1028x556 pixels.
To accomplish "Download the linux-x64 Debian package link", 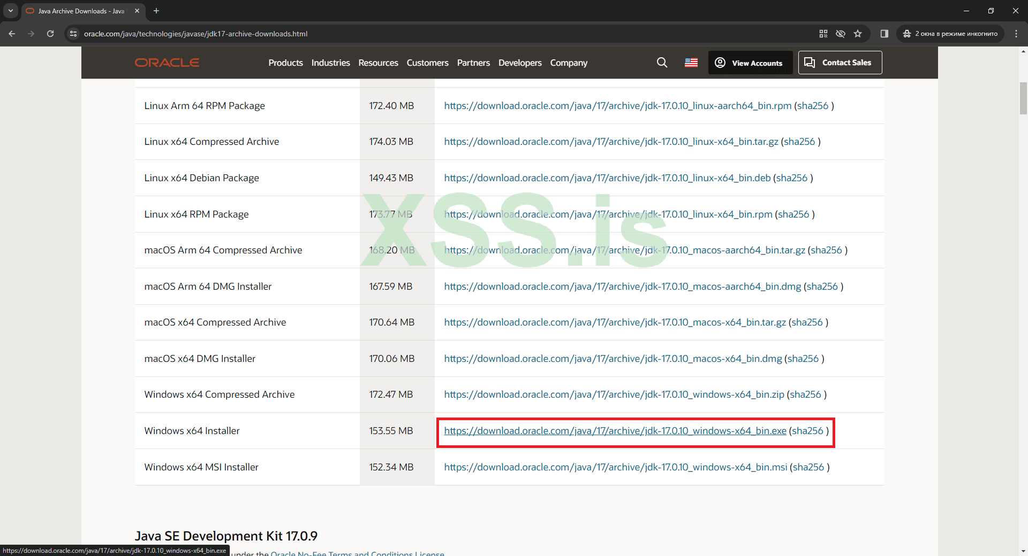I will coord(608,178).
